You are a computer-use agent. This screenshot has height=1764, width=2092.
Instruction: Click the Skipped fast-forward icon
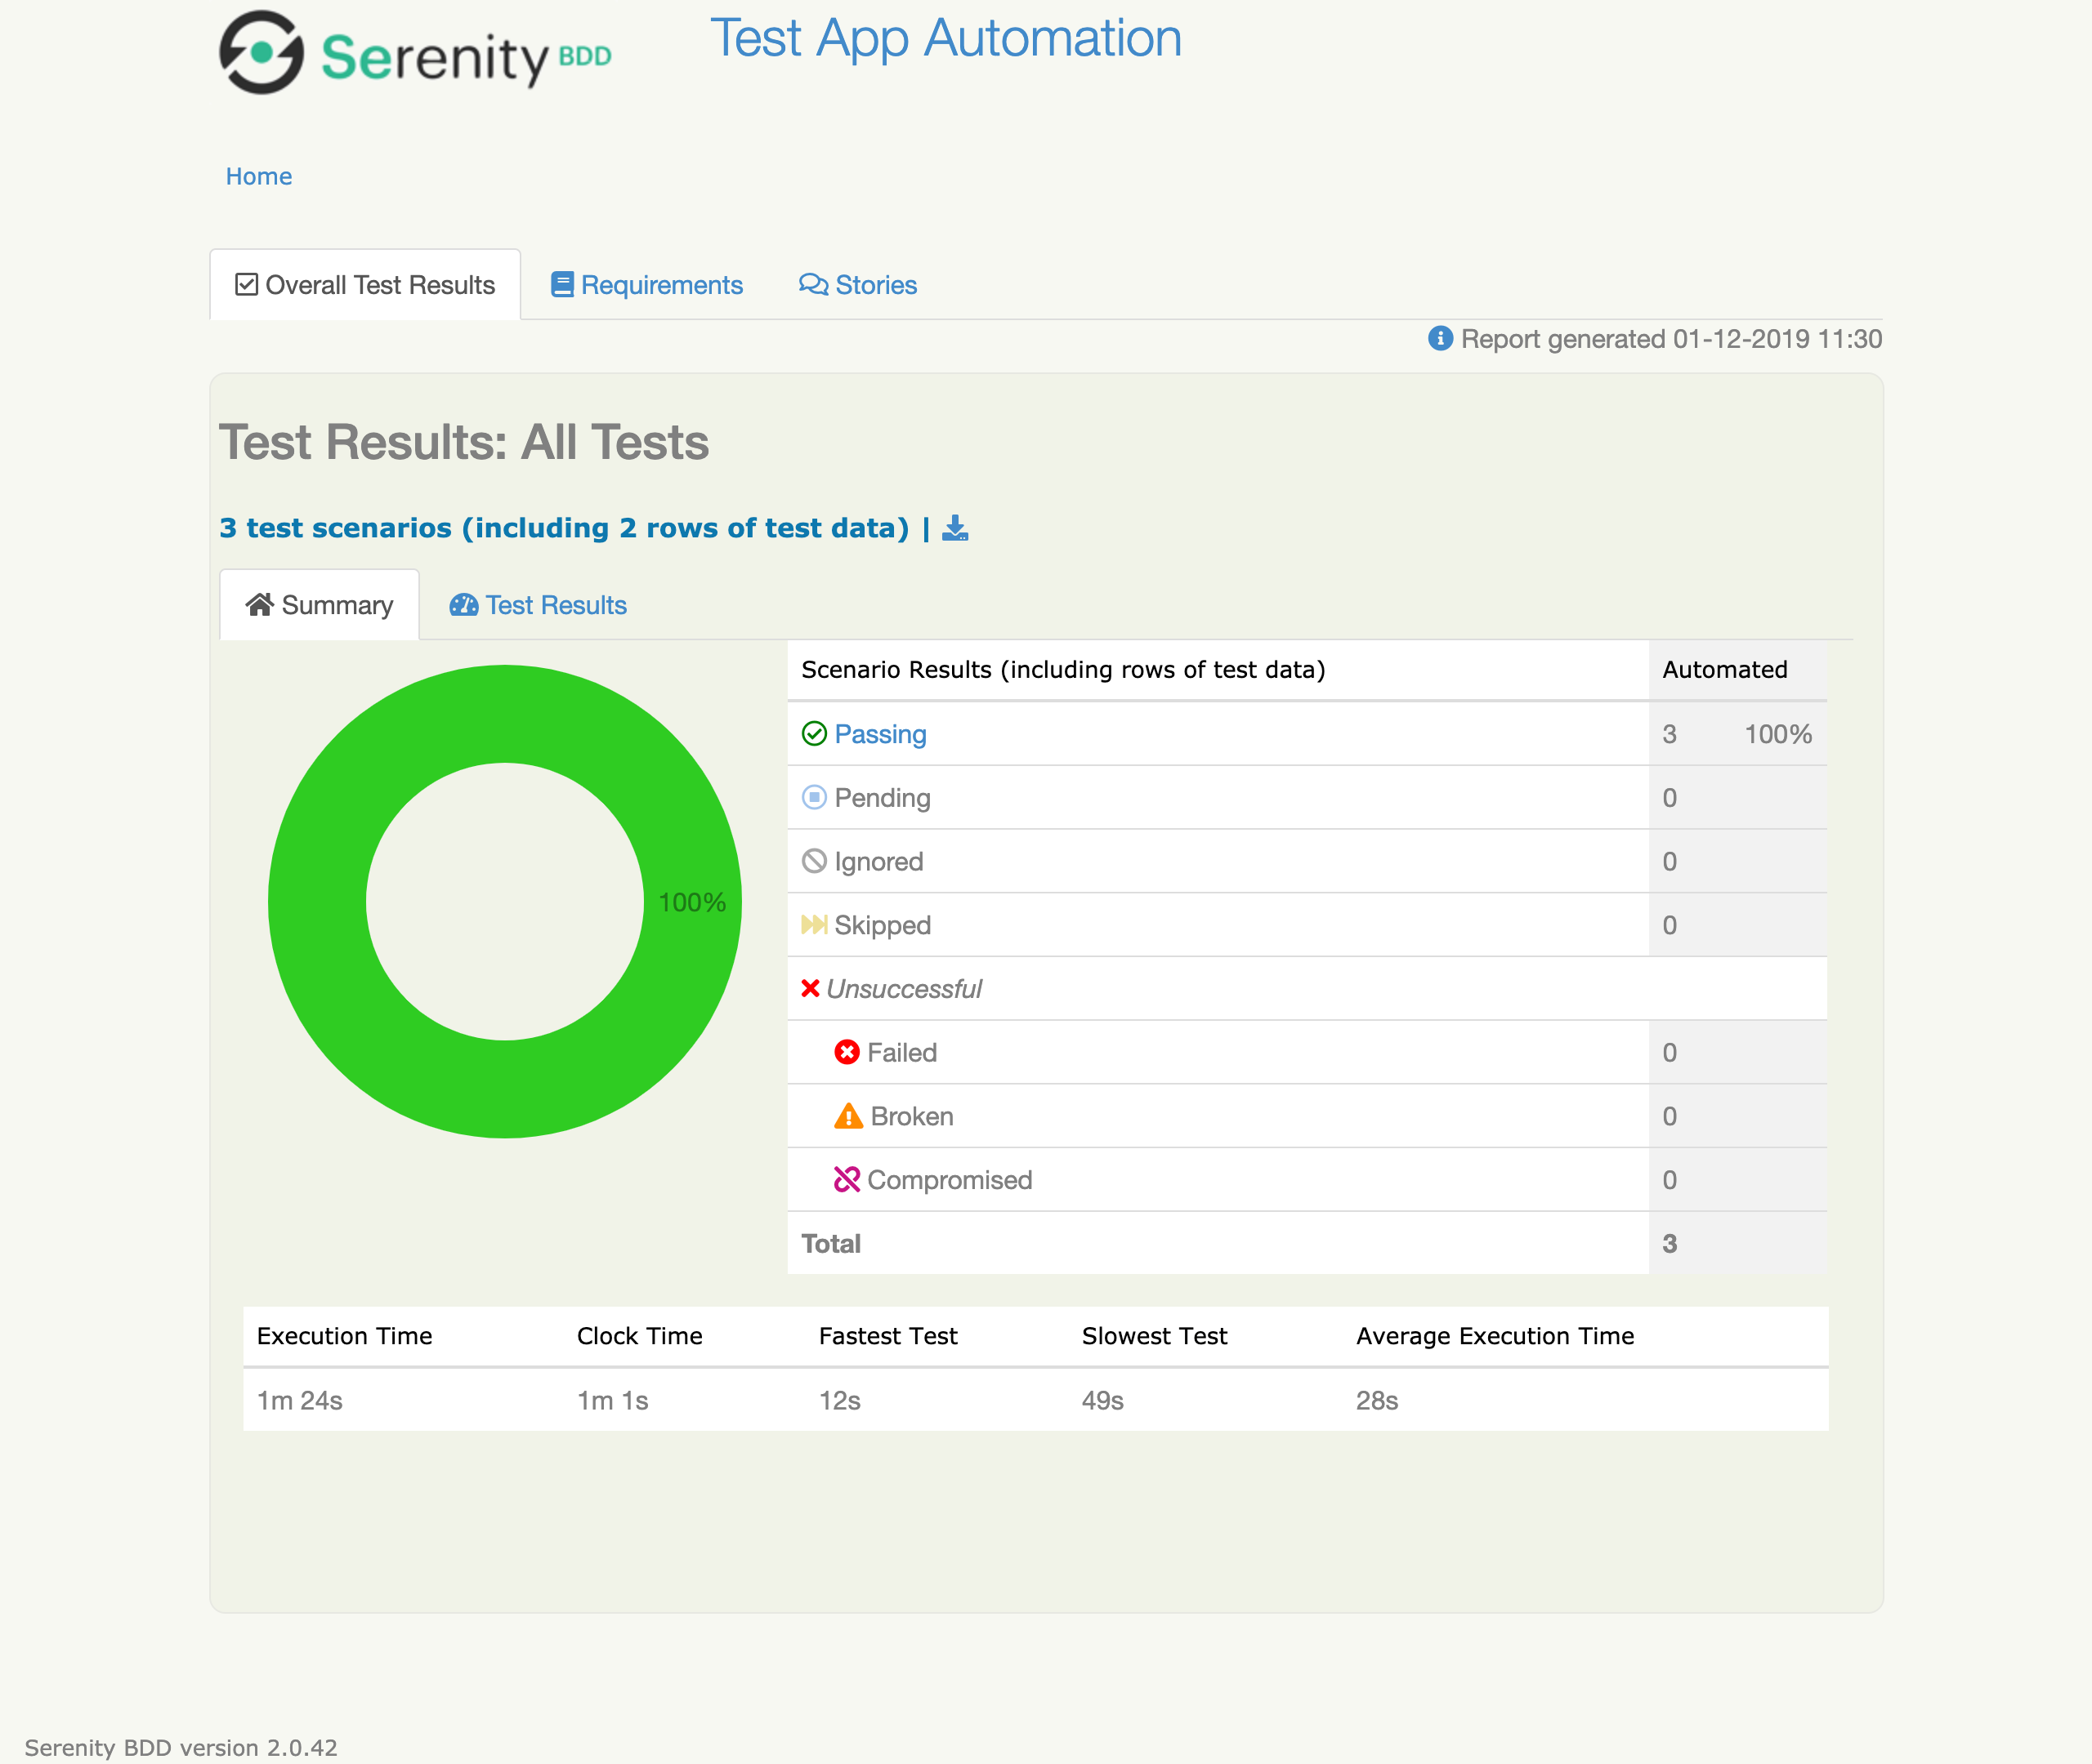click(x=815, y=925)
